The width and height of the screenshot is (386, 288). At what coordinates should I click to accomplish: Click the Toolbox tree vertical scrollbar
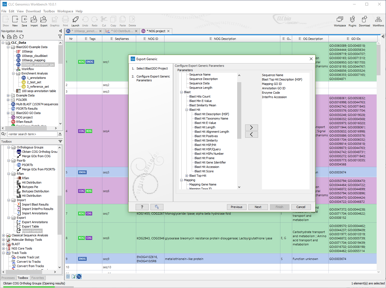60,215
